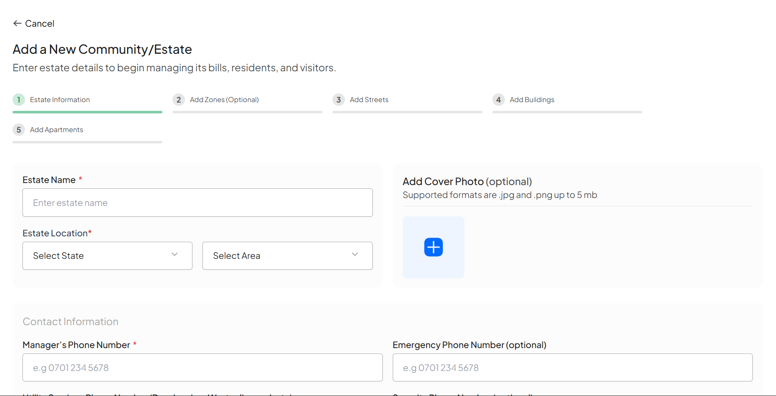This screenshot has height=396, width=776.
Task: Click the chevron on the Select State field
Action: [175, 254]
